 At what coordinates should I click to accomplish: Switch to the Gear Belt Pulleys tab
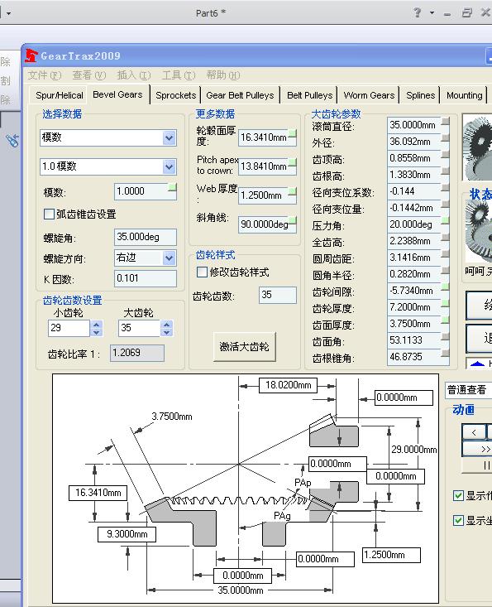(240, 95)
